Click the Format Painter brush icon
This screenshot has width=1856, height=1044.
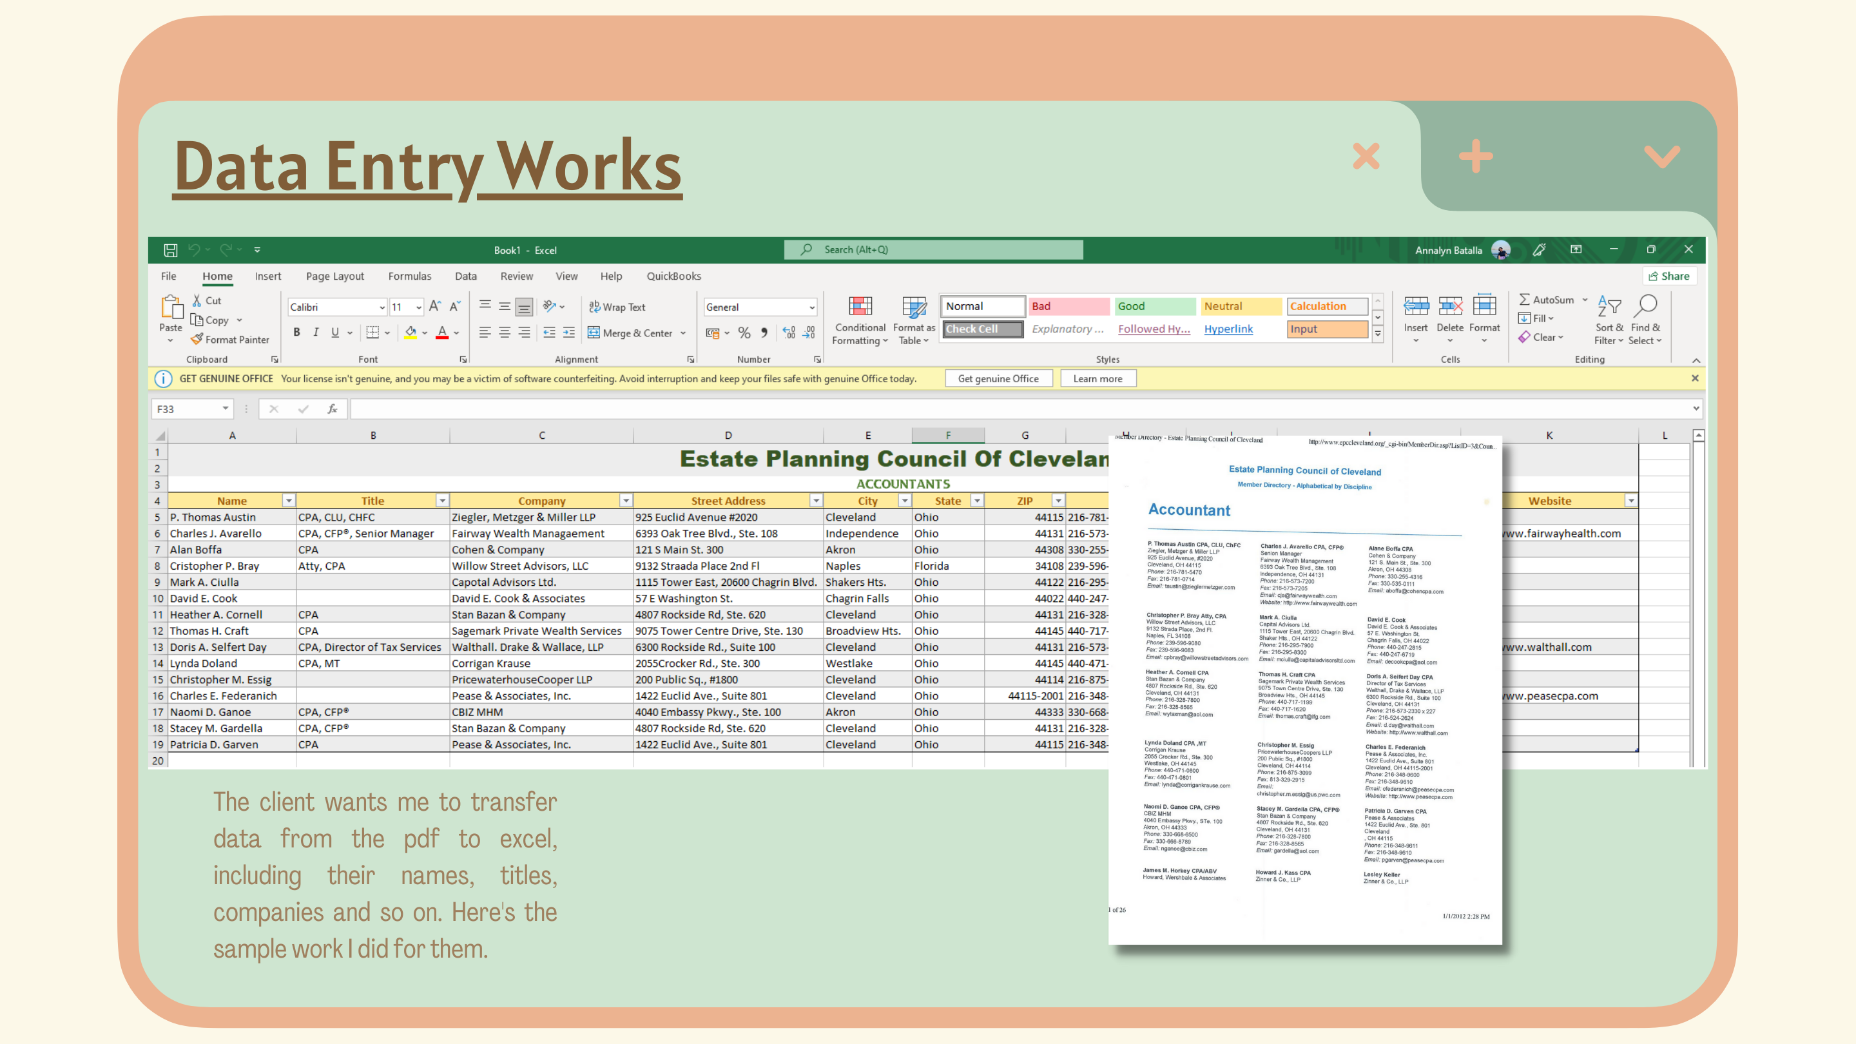point(197,340)
